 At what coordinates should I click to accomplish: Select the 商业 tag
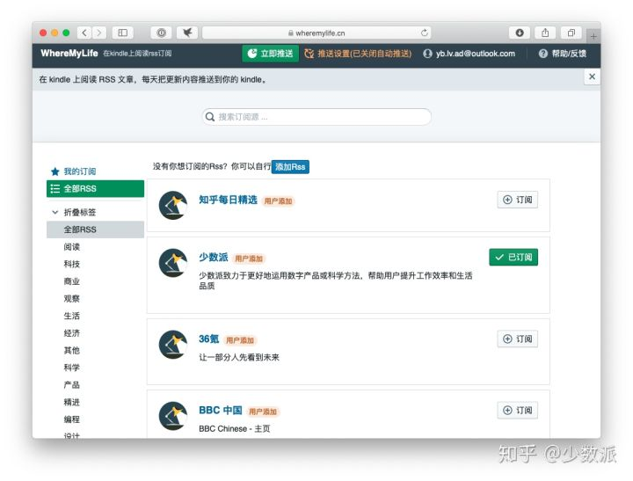point(72,281)
